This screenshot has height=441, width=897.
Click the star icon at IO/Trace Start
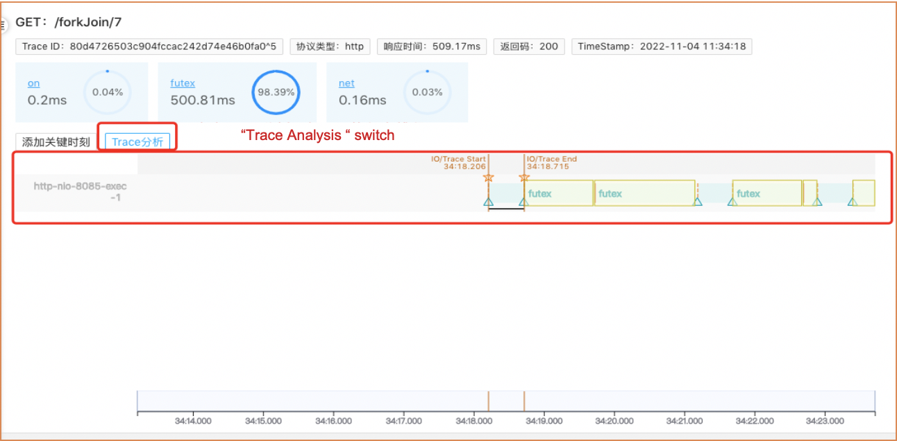[488, 178]
